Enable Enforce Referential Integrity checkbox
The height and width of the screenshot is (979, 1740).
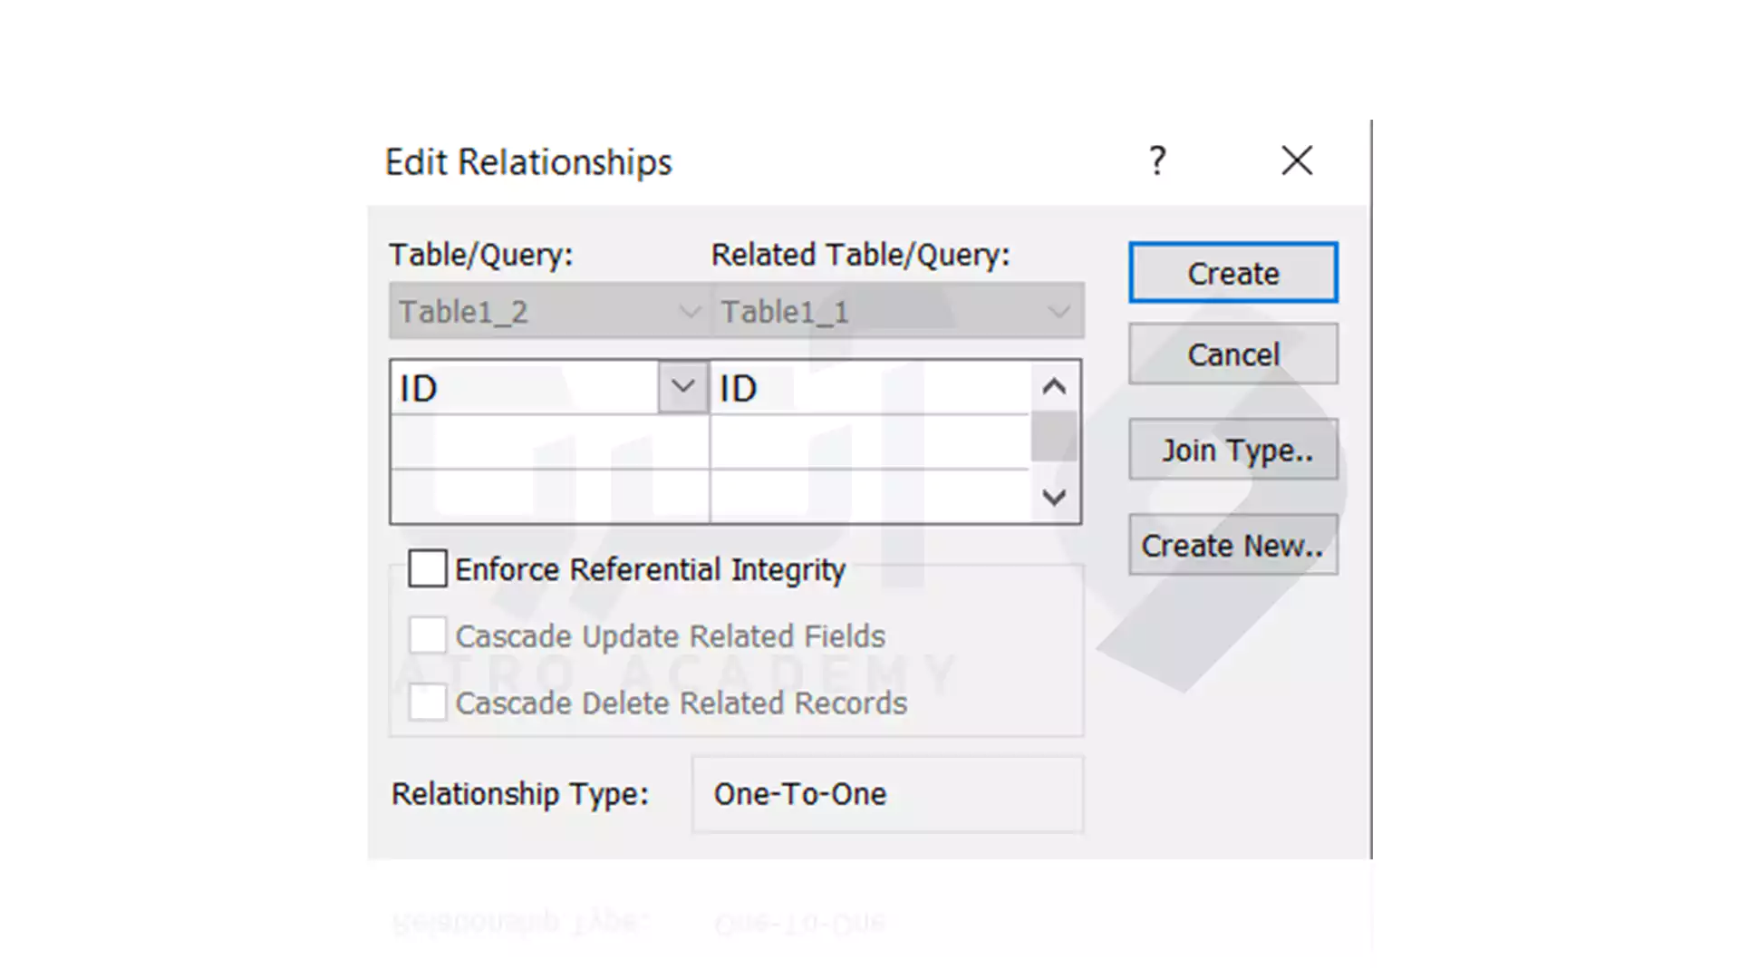pos(427,569)
